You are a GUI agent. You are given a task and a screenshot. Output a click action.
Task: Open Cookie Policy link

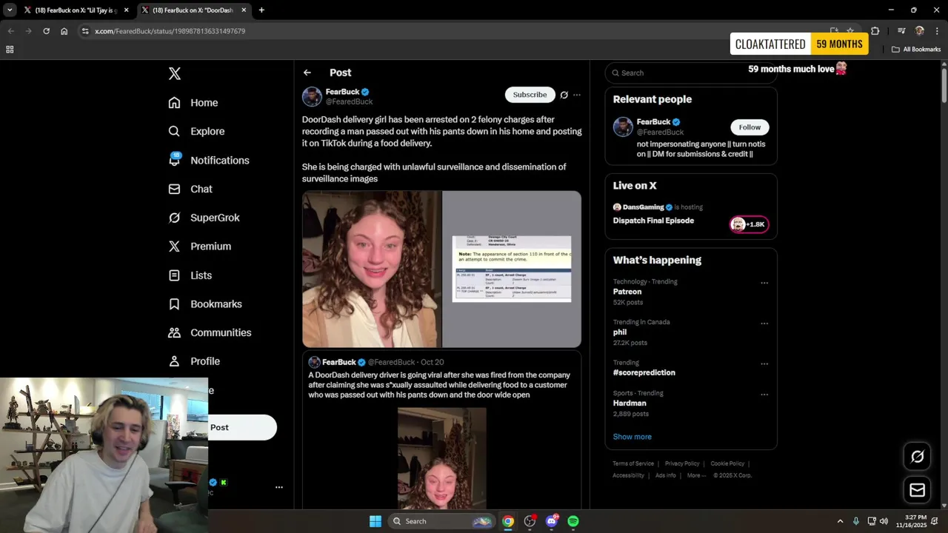click(x=727, y=463)
